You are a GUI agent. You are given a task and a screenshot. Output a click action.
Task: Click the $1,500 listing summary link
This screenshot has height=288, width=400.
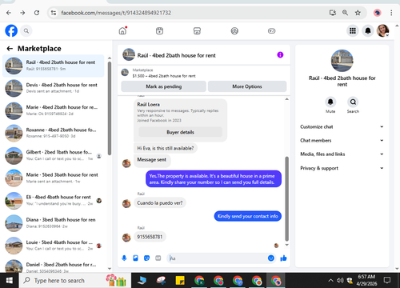click(164, 76)
